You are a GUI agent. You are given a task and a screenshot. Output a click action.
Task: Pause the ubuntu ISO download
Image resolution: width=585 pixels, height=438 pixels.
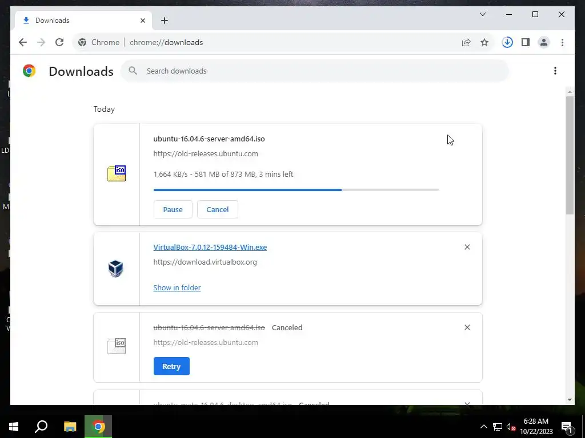point(173,209)
